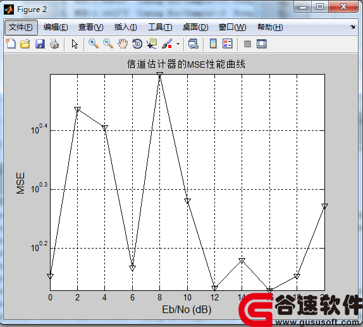The image size is (363, 327).
Task: Click the y-axis tick label 10^0.2
Action: [x=39, y=247]
